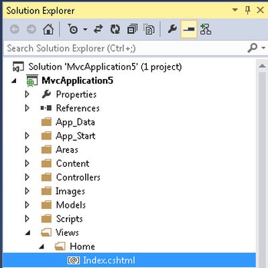Expand the Models folder
The image size is (268, 268).
pyautogui.click(x=27, y=205)
